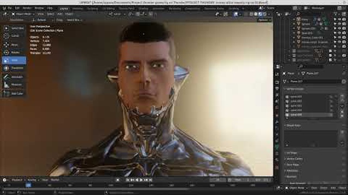Screen dimensions: 348x195
Task: Open the Playback menu in timeline
Action: (18, 180)
